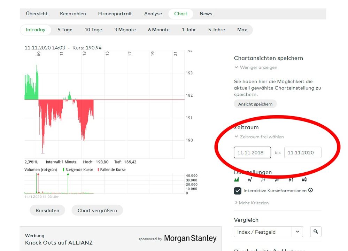Click the Ansicht speichern button
The height and width of the screenshot is (251, 348).
pyautogui.click(x=255, y=104)
